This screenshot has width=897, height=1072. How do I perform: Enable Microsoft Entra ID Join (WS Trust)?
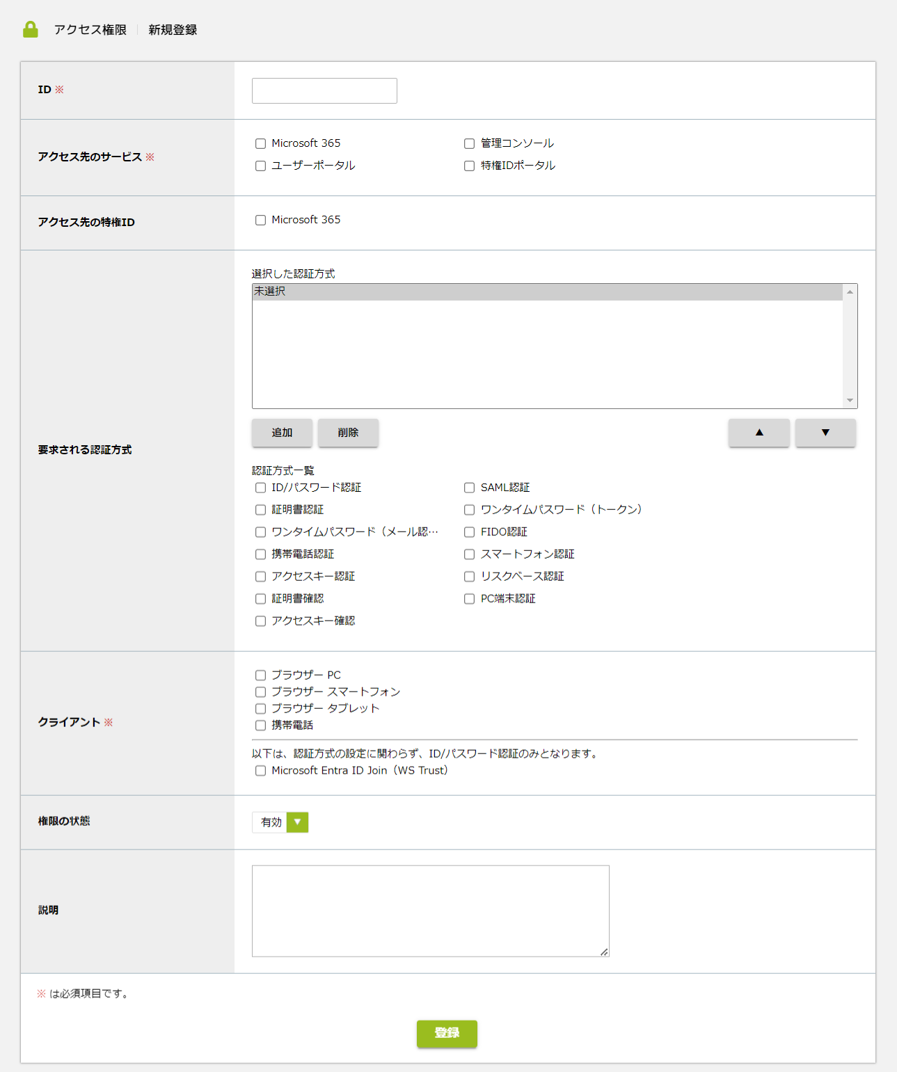coord(260,770)
